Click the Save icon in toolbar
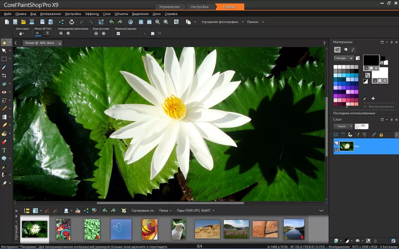399x249 pixels. click(42, 22)
